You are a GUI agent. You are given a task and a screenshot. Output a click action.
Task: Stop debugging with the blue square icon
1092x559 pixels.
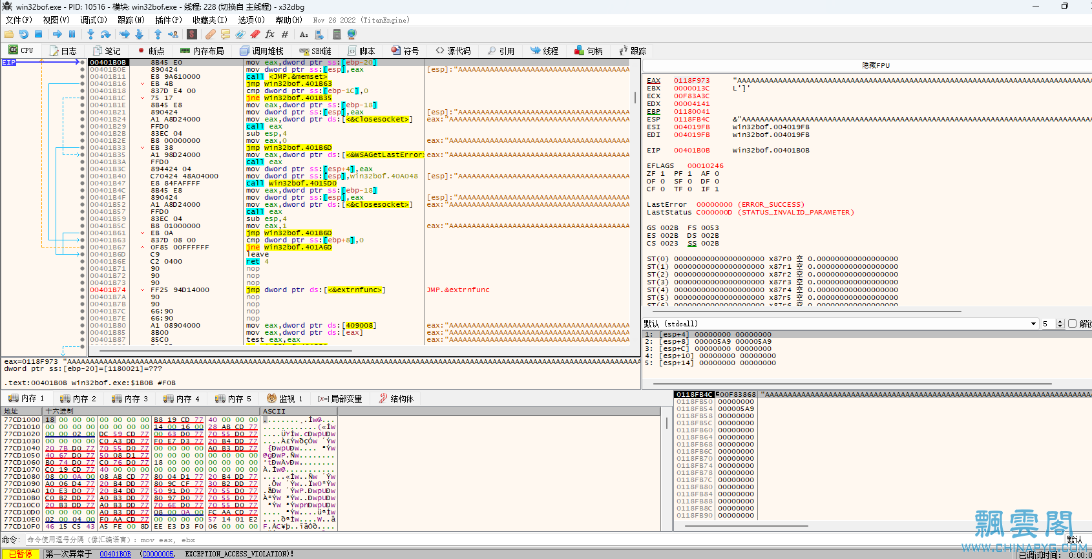[38, 34]
